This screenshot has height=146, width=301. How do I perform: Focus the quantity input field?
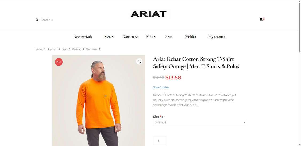(160, 141)
